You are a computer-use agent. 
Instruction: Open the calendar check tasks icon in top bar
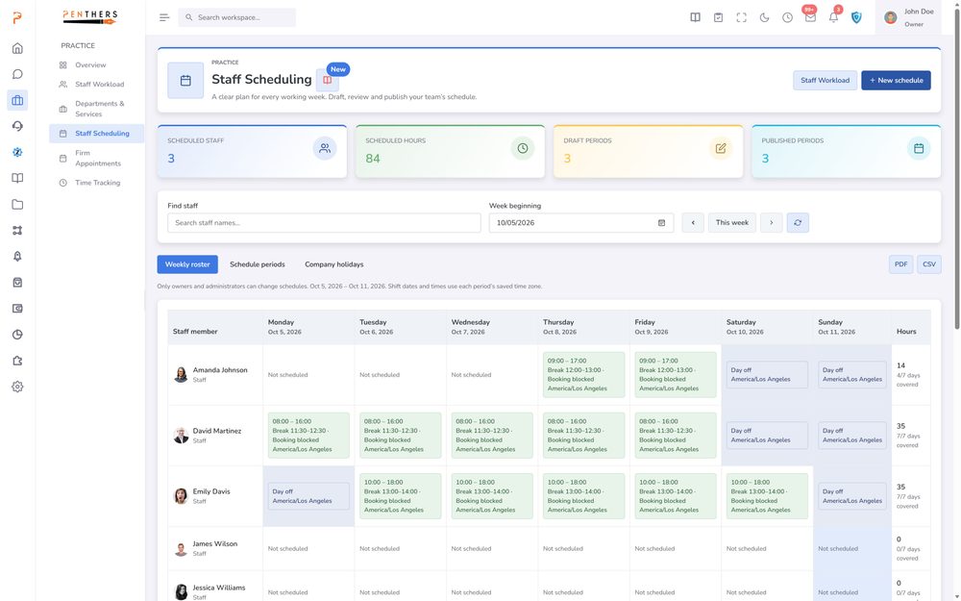point(718,17)
